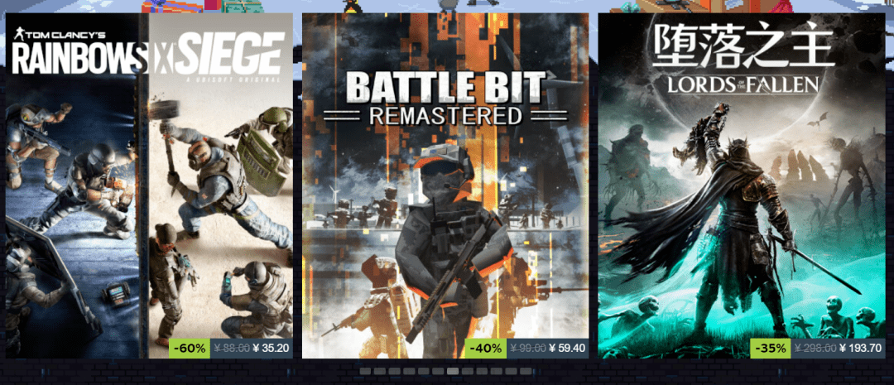The height and width of the screenshot is (385, 894).
Task: Click the -60% discount badge
Action: (190, 348)
